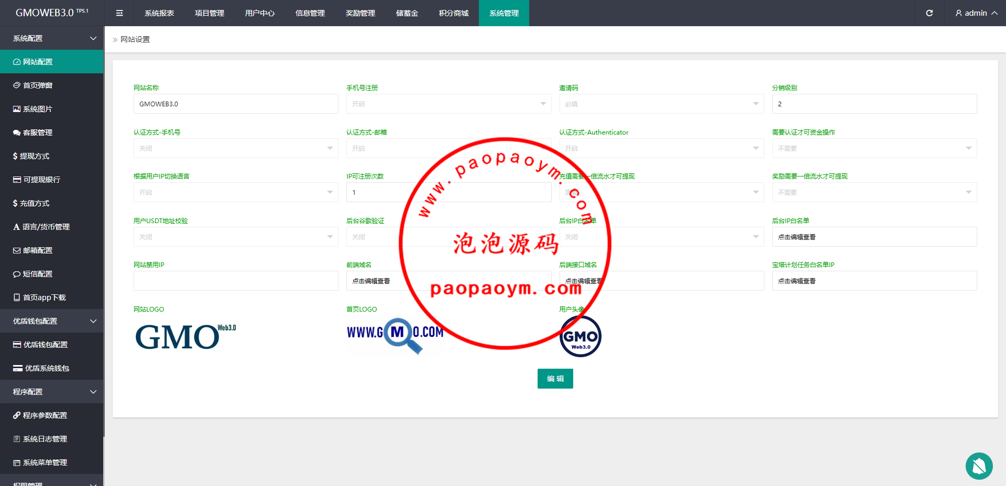
Task: Open 短信配置 speech bubble item
Action: [x=52, y=274]
